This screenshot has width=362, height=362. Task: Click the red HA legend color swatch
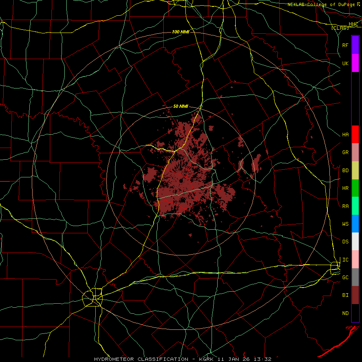coord(355,134)
